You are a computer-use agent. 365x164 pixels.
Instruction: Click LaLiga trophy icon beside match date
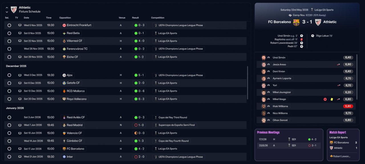312,10
